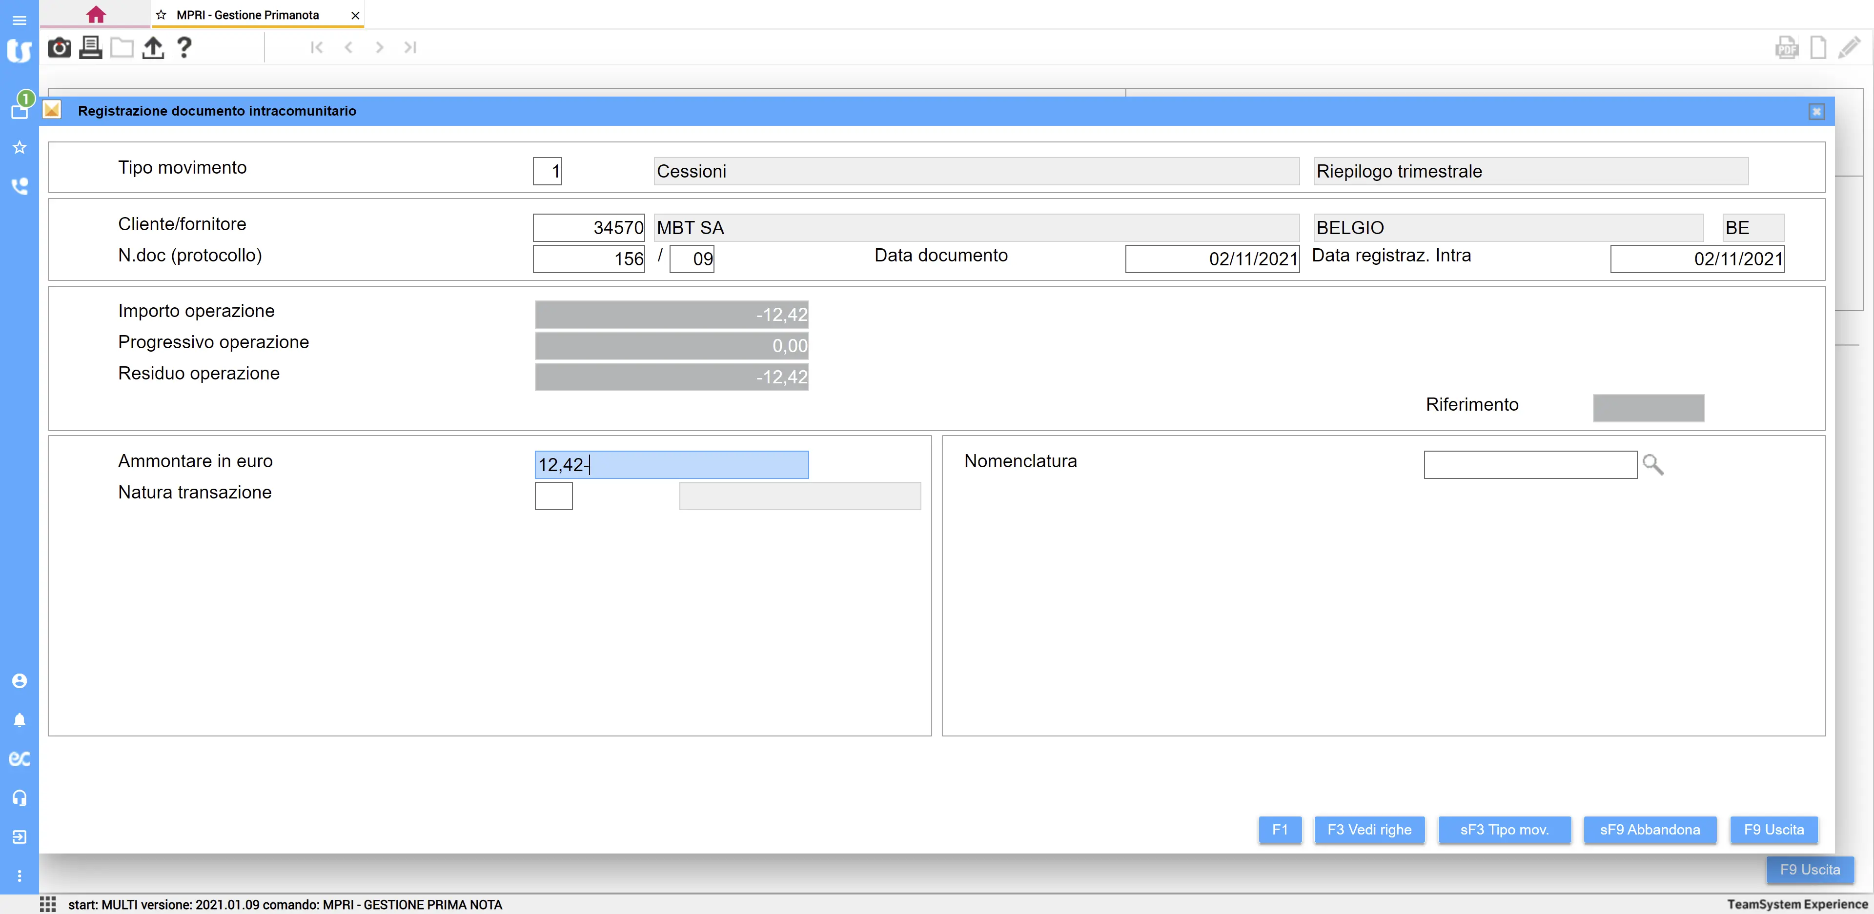Click into the Nomenclatura input field
The height and width of the screenshot is (914, 1874).
pyautogui.click(x=1529, y=465)
